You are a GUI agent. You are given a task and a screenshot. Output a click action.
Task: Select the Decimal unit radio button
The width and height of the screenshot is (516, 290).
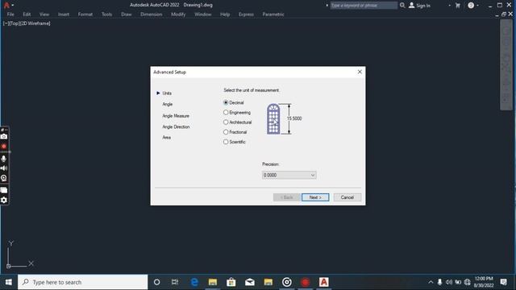[226, 102]
